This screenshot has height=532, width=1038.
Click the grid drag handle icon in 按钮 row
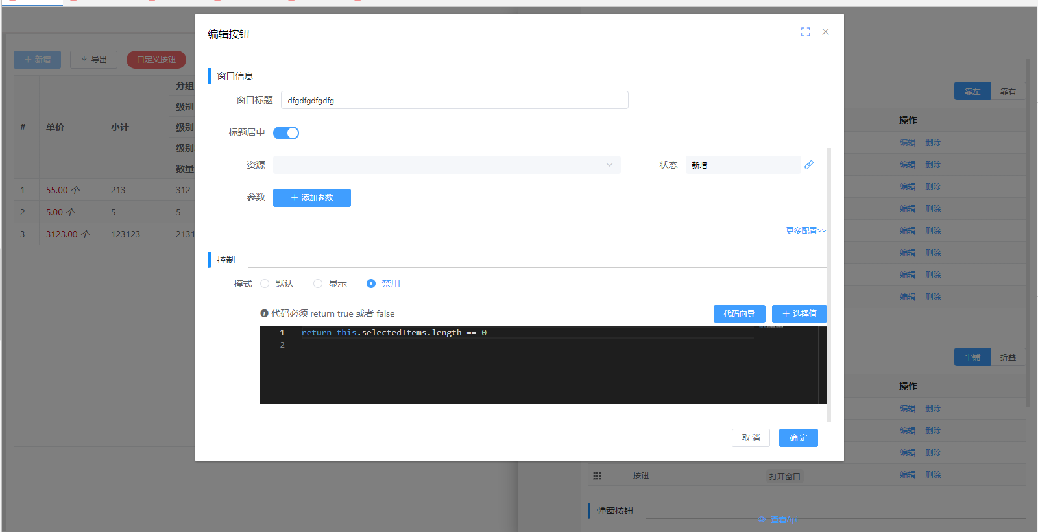[597, 476]
